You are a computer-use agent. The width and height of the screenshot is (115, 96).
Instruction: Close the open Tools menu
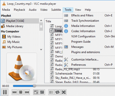tap(68, 10)
